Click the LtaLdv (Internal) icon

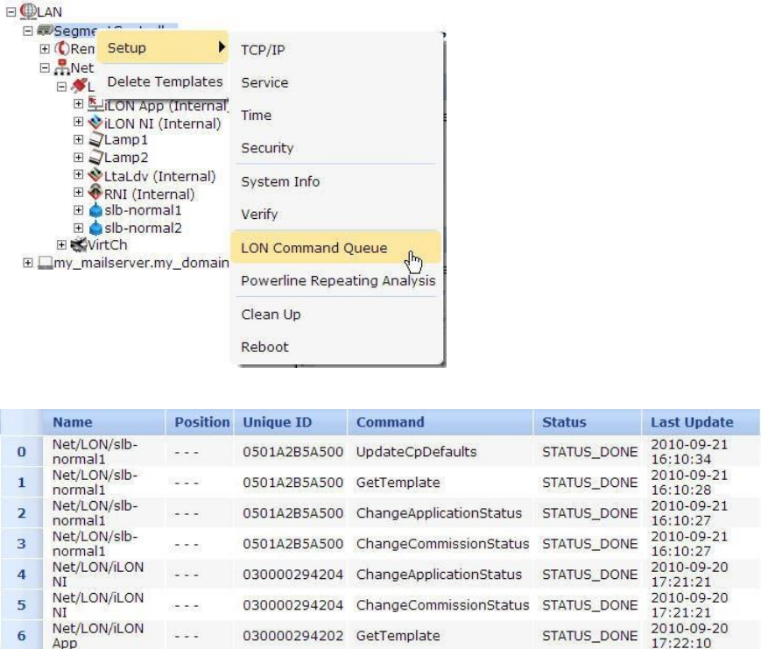95,175
